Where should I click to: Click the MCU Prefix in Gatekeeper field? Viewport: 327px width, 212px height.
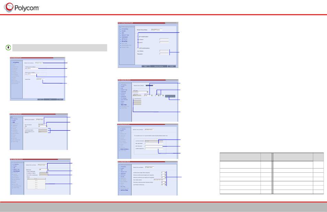pos(44,175)
